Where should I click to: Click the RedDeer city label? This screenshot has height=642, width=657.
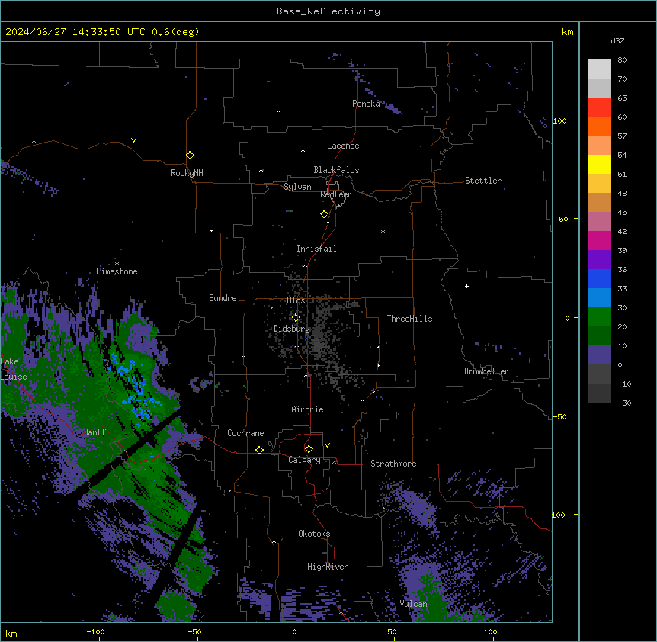[x=335, y=194]
